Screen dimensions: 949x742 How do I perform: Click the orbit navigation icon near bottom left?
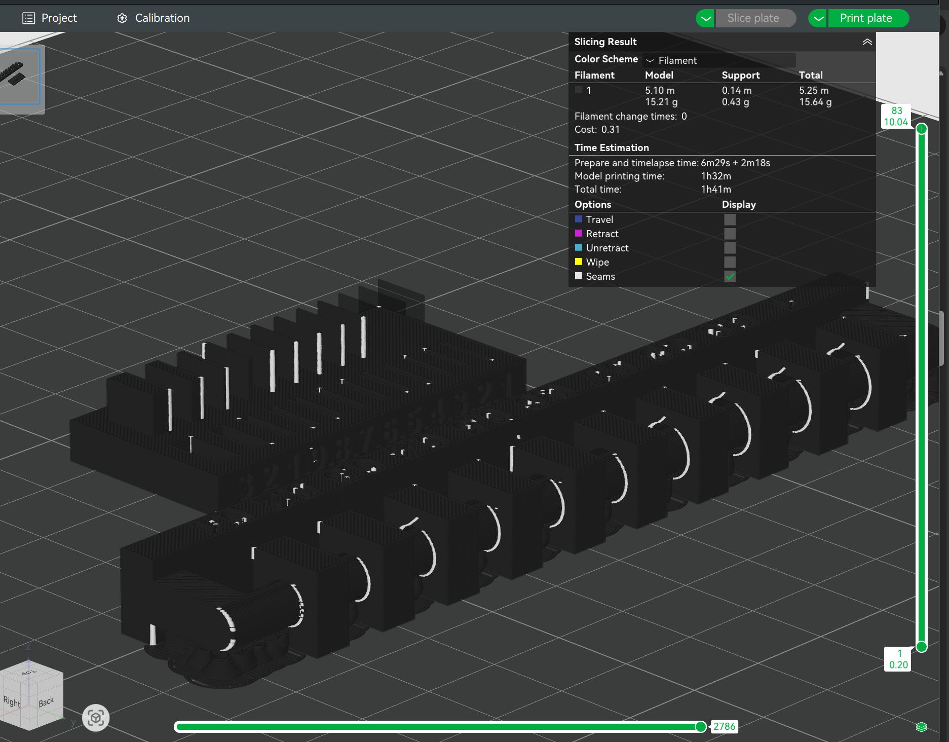coord(96,718)
